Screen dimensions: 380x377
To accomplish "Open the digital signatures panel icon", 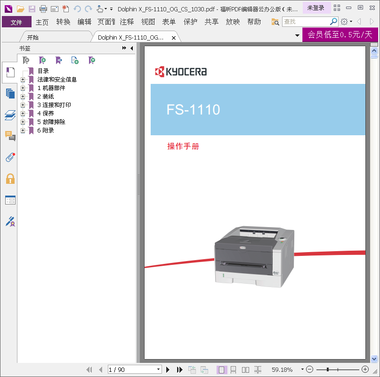I will 10,221.
